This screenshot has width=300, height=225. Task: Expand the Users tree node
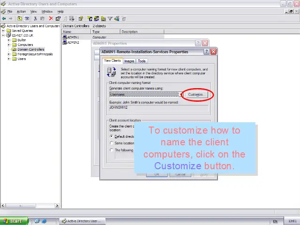(x=8, y=59)
